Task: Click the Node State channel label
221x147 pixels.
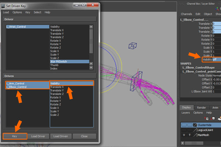Action: pyautogui.click(x=205, y=76)
